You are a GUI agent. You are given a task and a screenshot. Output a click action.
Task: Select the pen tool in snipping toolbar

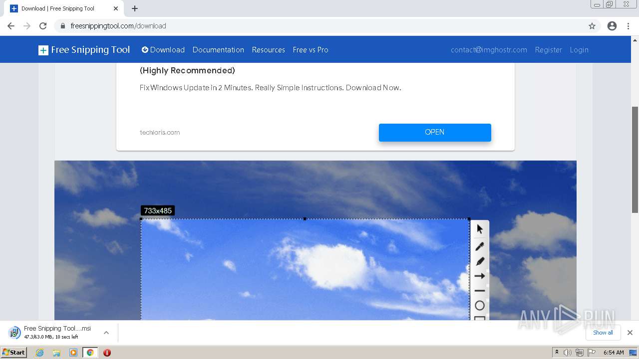tap(480, 246)
